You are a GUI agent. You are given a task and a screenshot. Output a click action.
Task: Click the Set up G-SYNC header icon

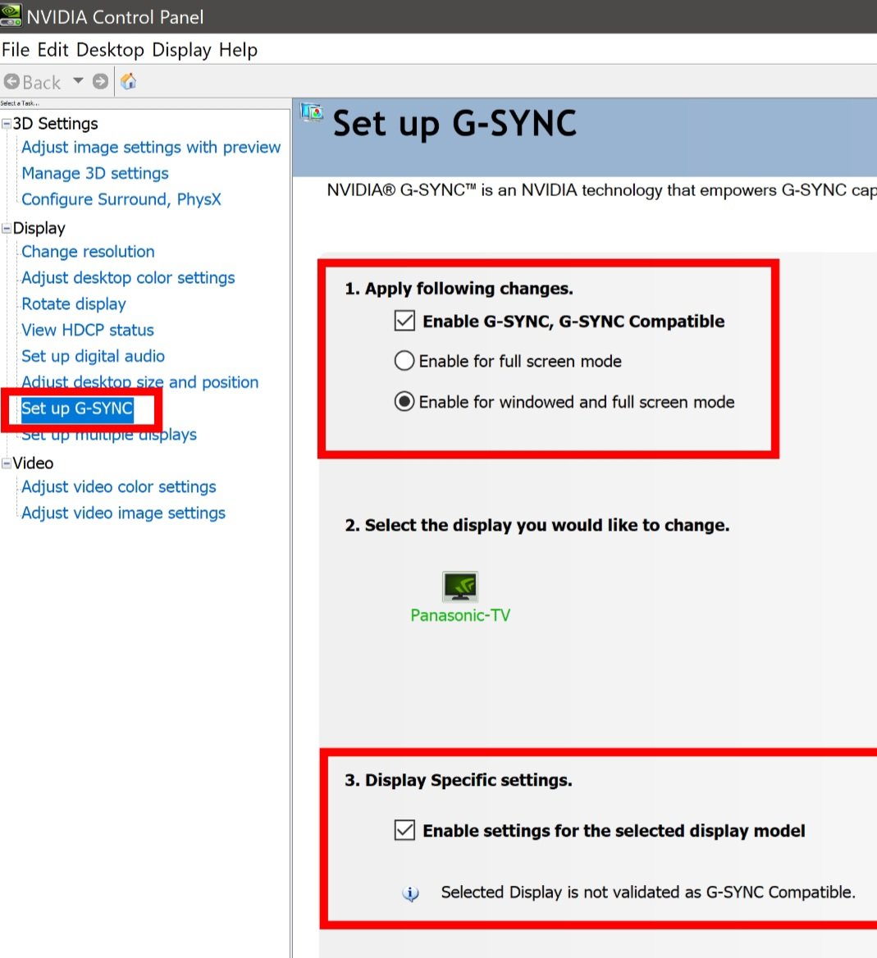tap(312, 112)
